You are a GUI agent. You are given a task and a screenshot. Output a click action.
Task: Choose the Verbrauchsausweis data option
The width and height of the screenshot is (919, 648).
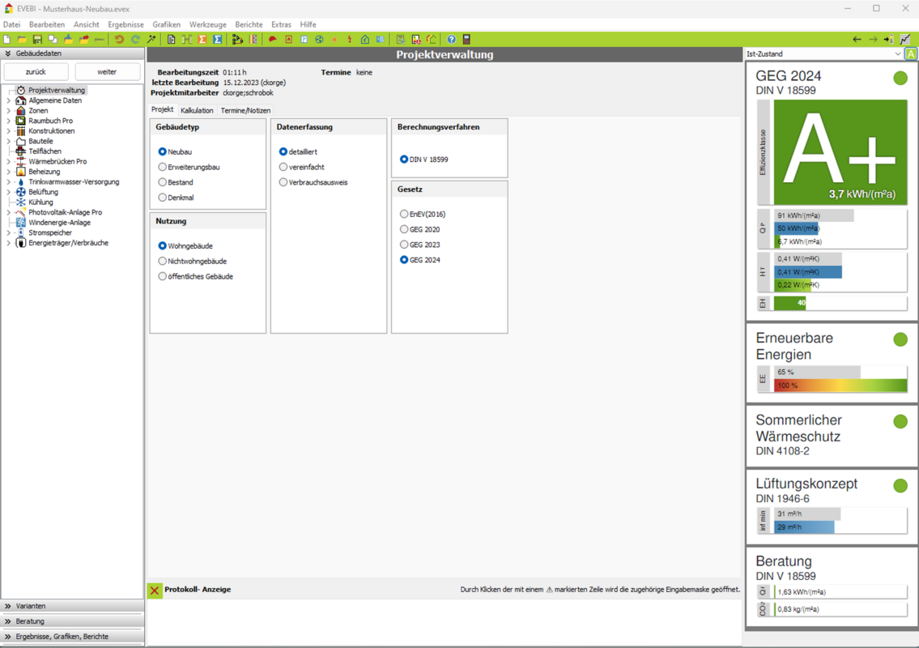[x=283, y=182]
